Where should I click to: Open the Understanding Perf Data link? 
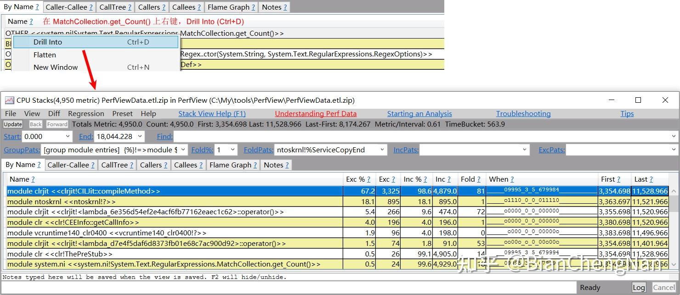[x=316, y=113]
